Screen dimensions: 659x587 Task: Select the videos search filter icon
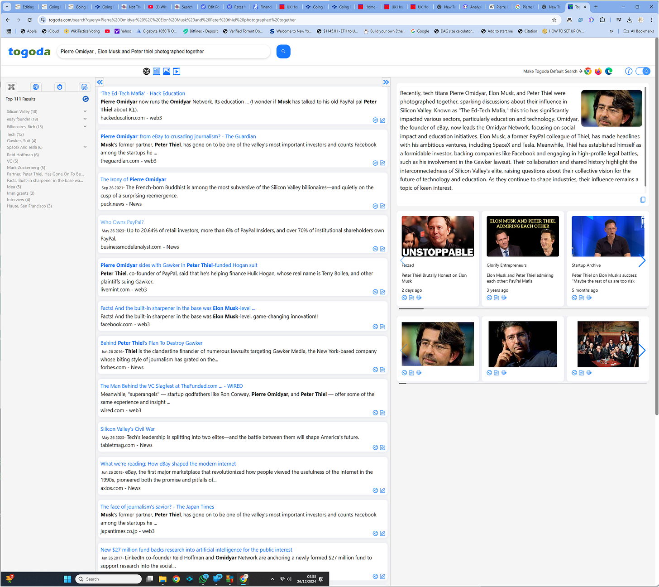pos(177,71)
